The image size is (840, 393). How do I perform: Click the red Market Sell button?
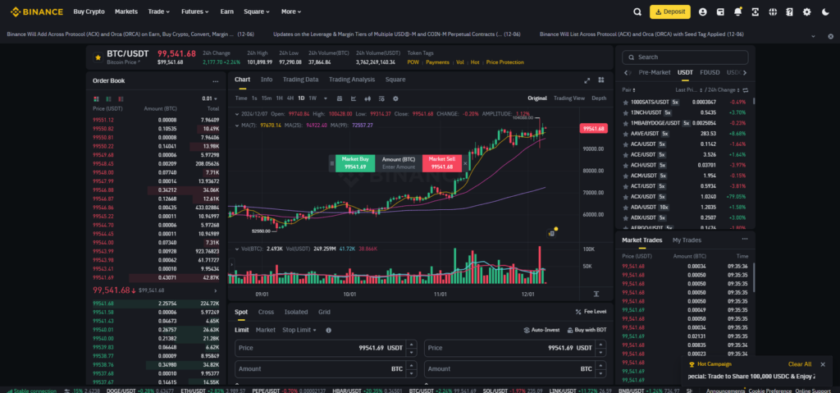click(442, 163)
